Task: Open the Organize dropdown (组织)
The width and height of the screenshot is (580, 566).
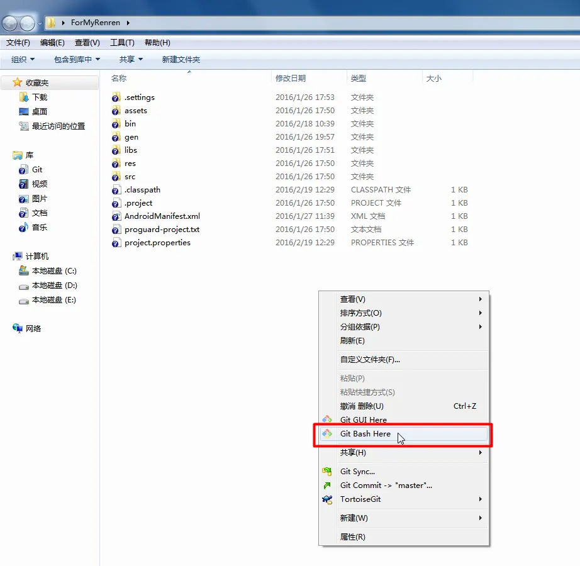Action: pyautogui.click(x=23, y=60)
